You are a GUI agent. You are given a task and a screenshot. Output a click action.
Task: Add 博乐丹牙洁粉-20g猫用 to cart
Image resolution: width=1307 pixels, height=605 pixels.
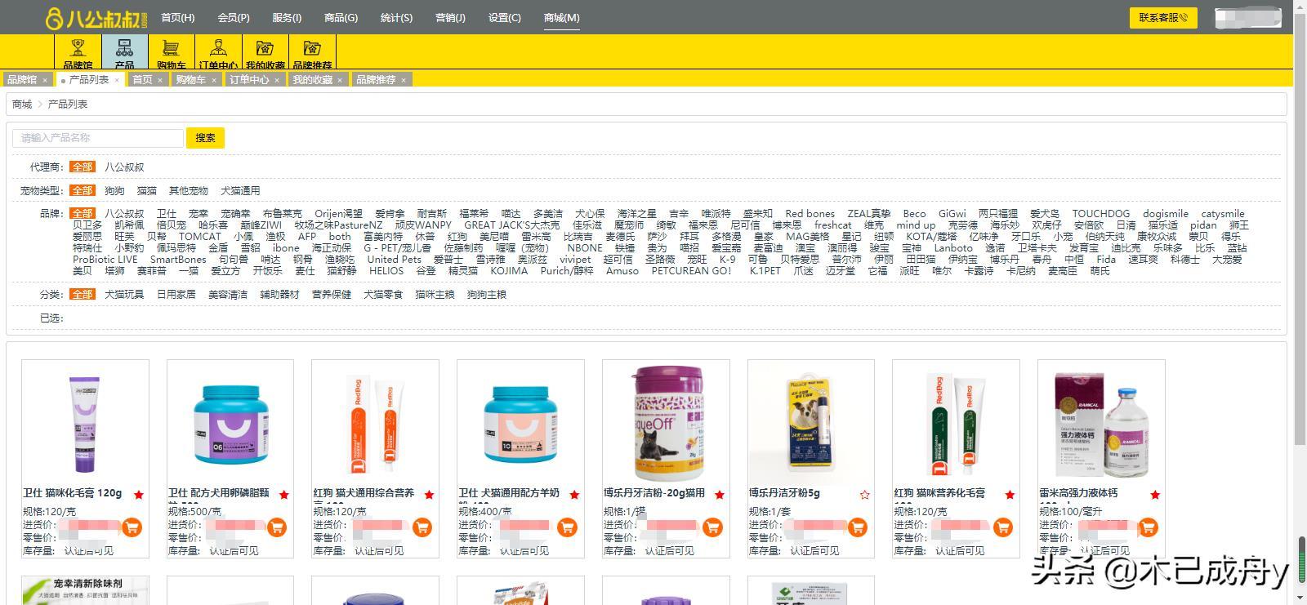click(712, 527)
